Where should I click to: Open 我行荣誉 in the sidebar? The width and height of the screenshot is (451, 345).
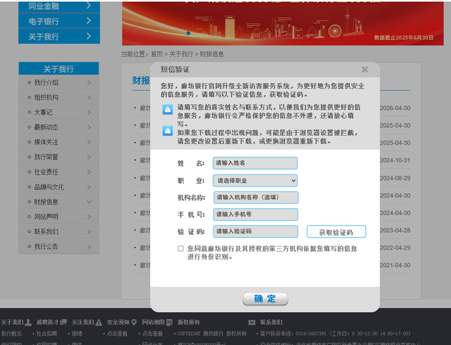coord(59,157)
